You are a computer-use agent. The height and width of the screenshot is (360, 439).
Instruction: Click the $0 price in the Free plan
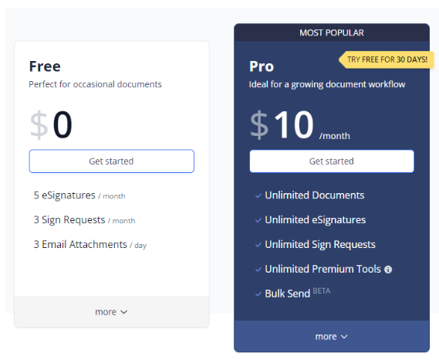click(x=51, y=124)
